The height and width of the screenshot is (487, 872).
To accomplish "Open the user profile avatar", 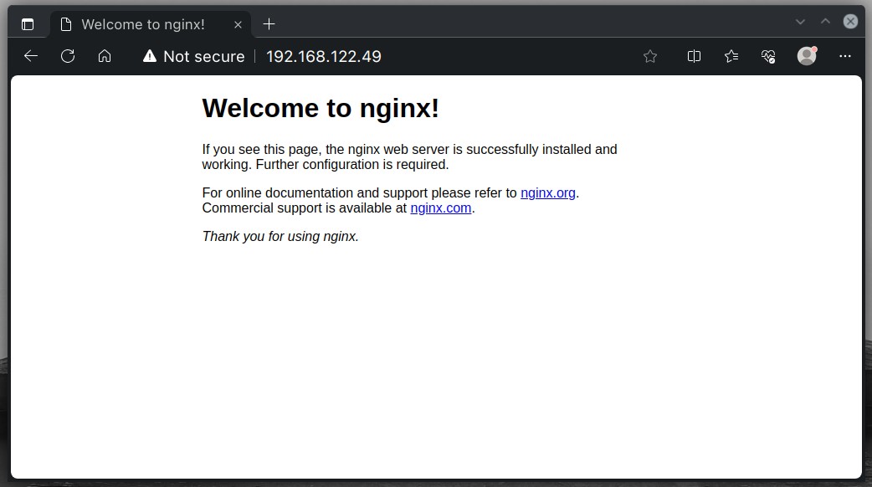I will coord(807,55).
